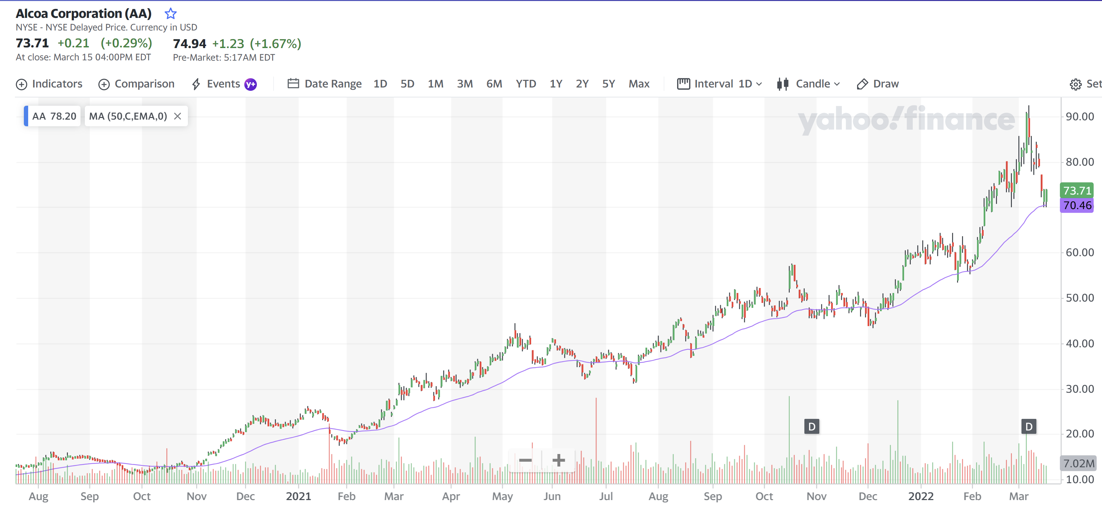
Task: Click the 2021 x-axis label
Action: 298,496
